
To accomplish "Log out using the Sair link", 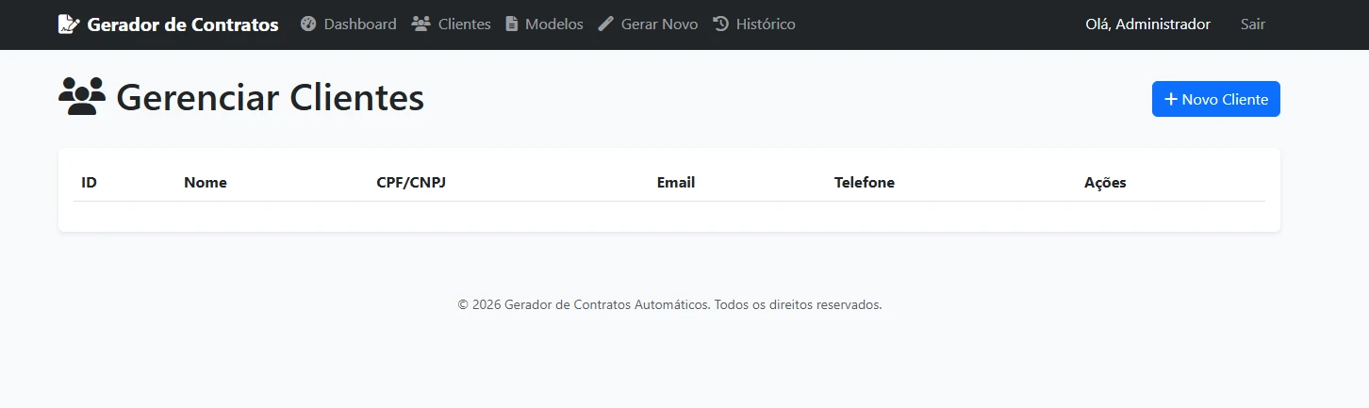I will tap(1253, 24).
